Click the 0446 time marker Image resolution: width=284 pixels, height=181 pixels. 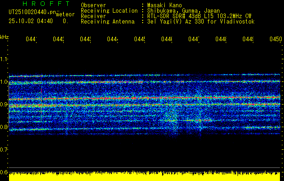click(167, 39)
